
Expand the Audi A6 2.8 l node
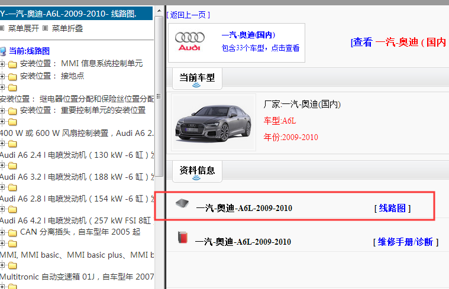pos(2,187)
